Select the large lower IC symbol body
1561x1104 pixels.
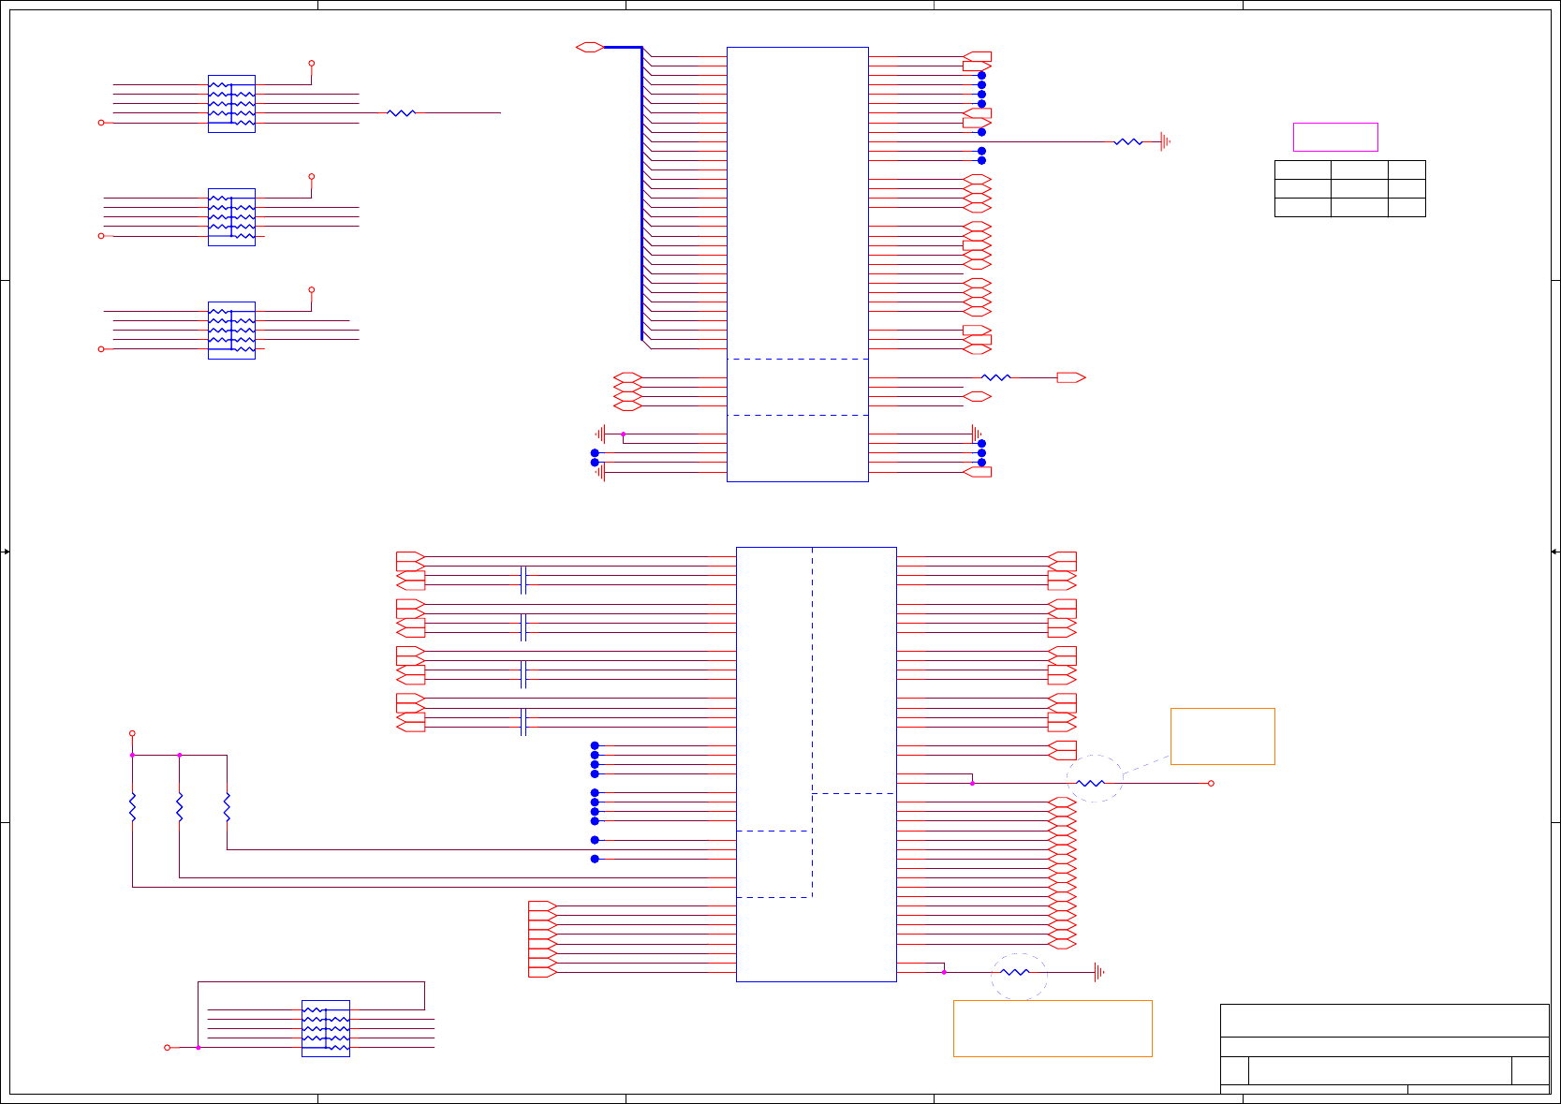(816, 764)
